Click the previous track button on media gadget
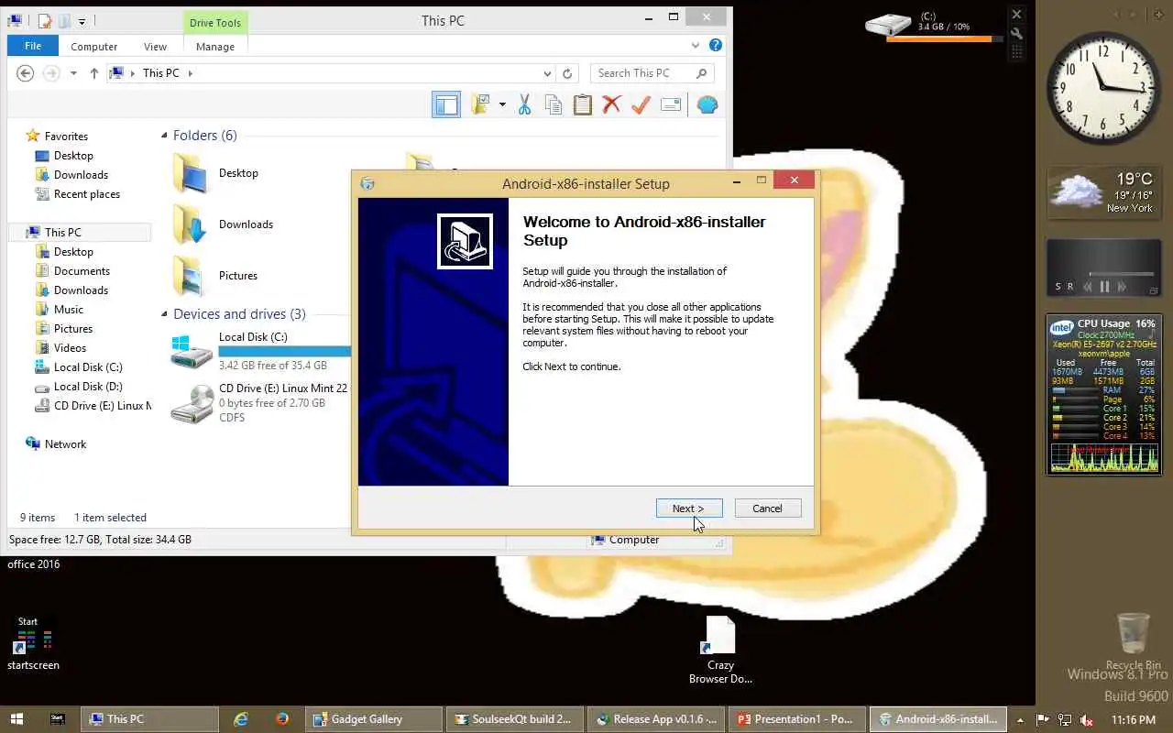This screenshot has width=1173, height=733. 1088,287
